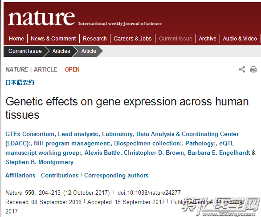
Task: Open GTEx Consortium author link
Action: click(30, 134)
